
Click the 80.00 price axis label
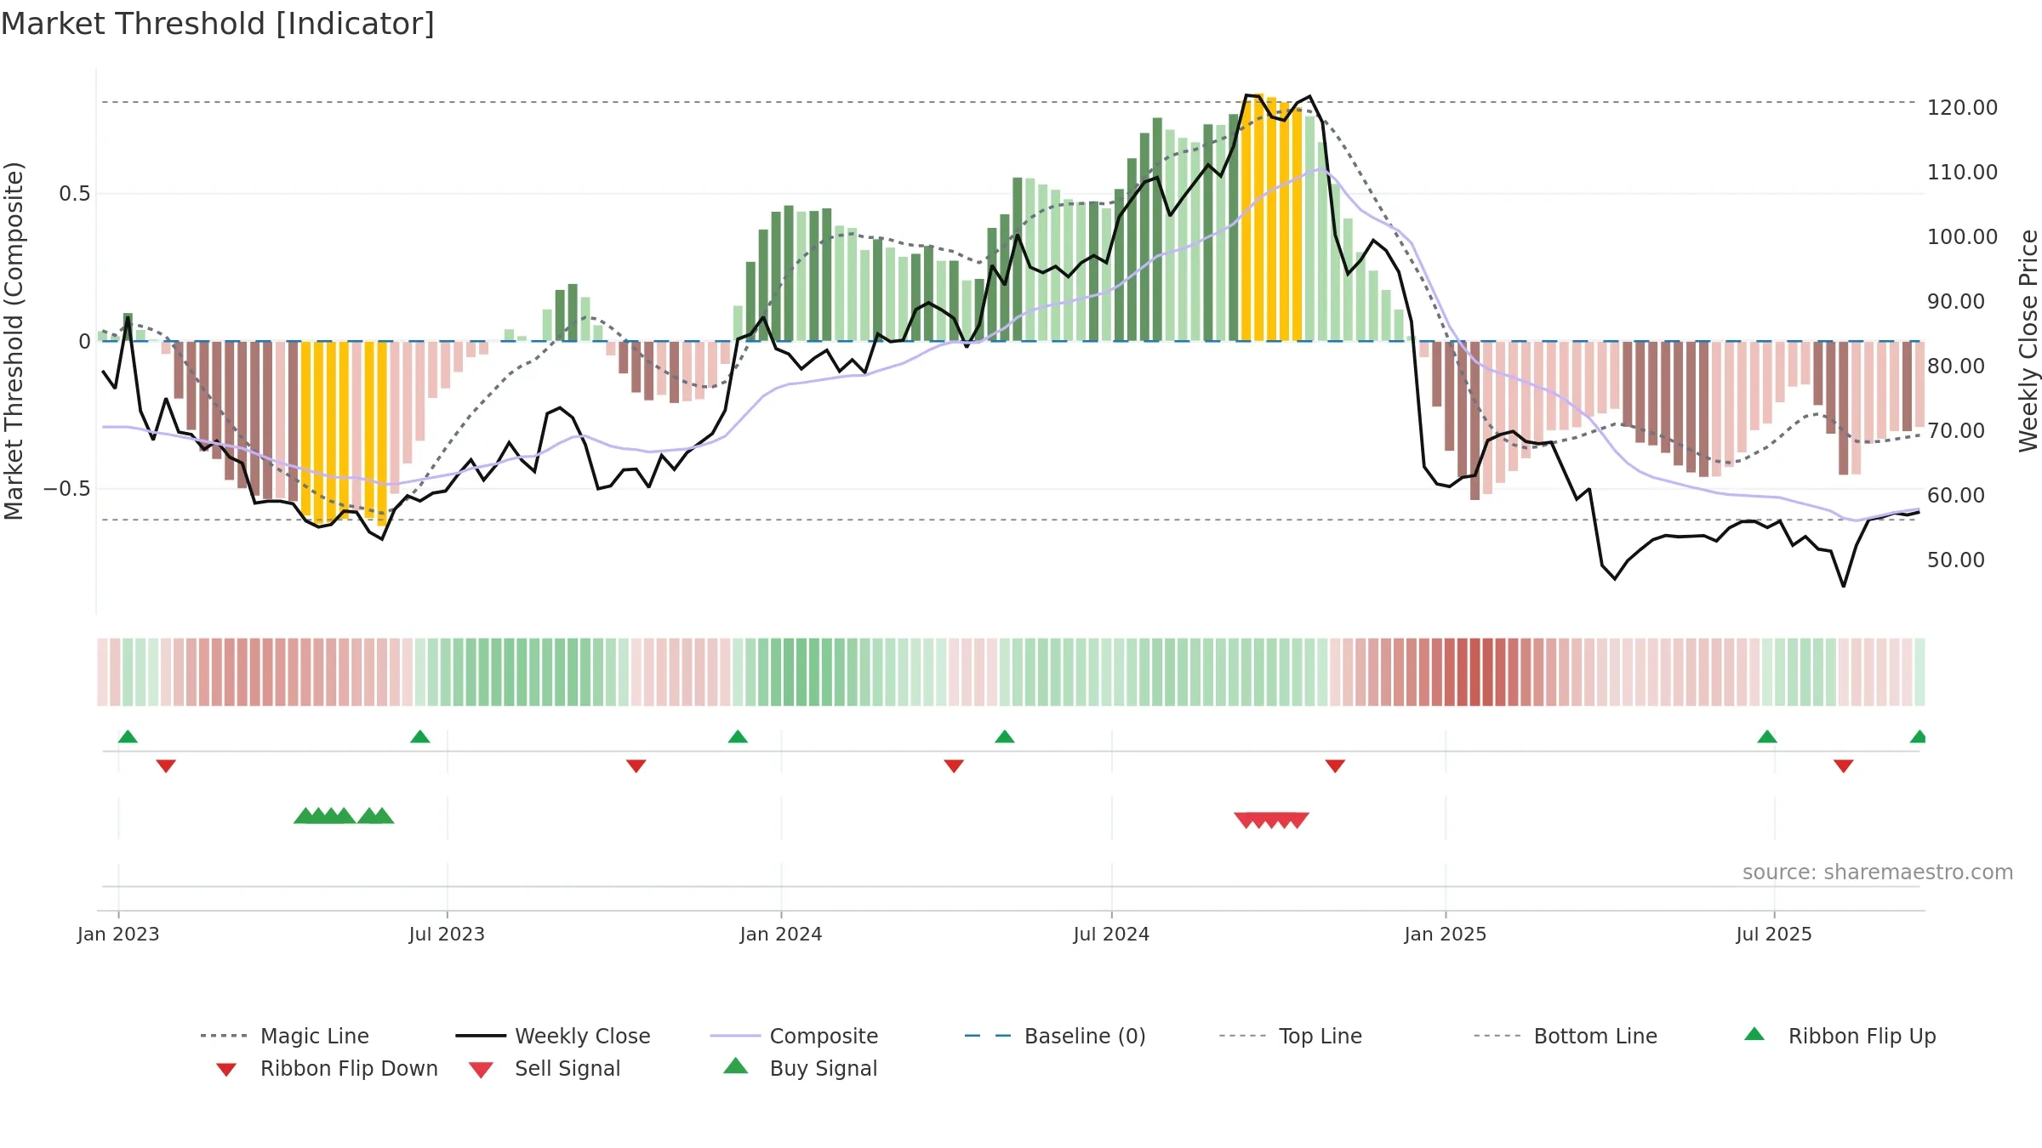click(1956, 367)
